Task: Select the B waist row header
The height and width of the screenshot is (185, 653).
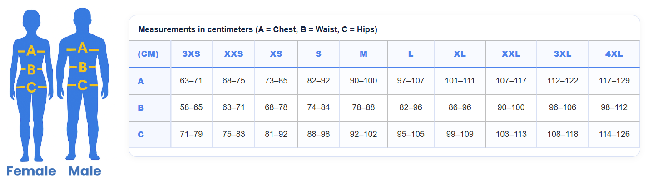Action: tap(141, 108)
